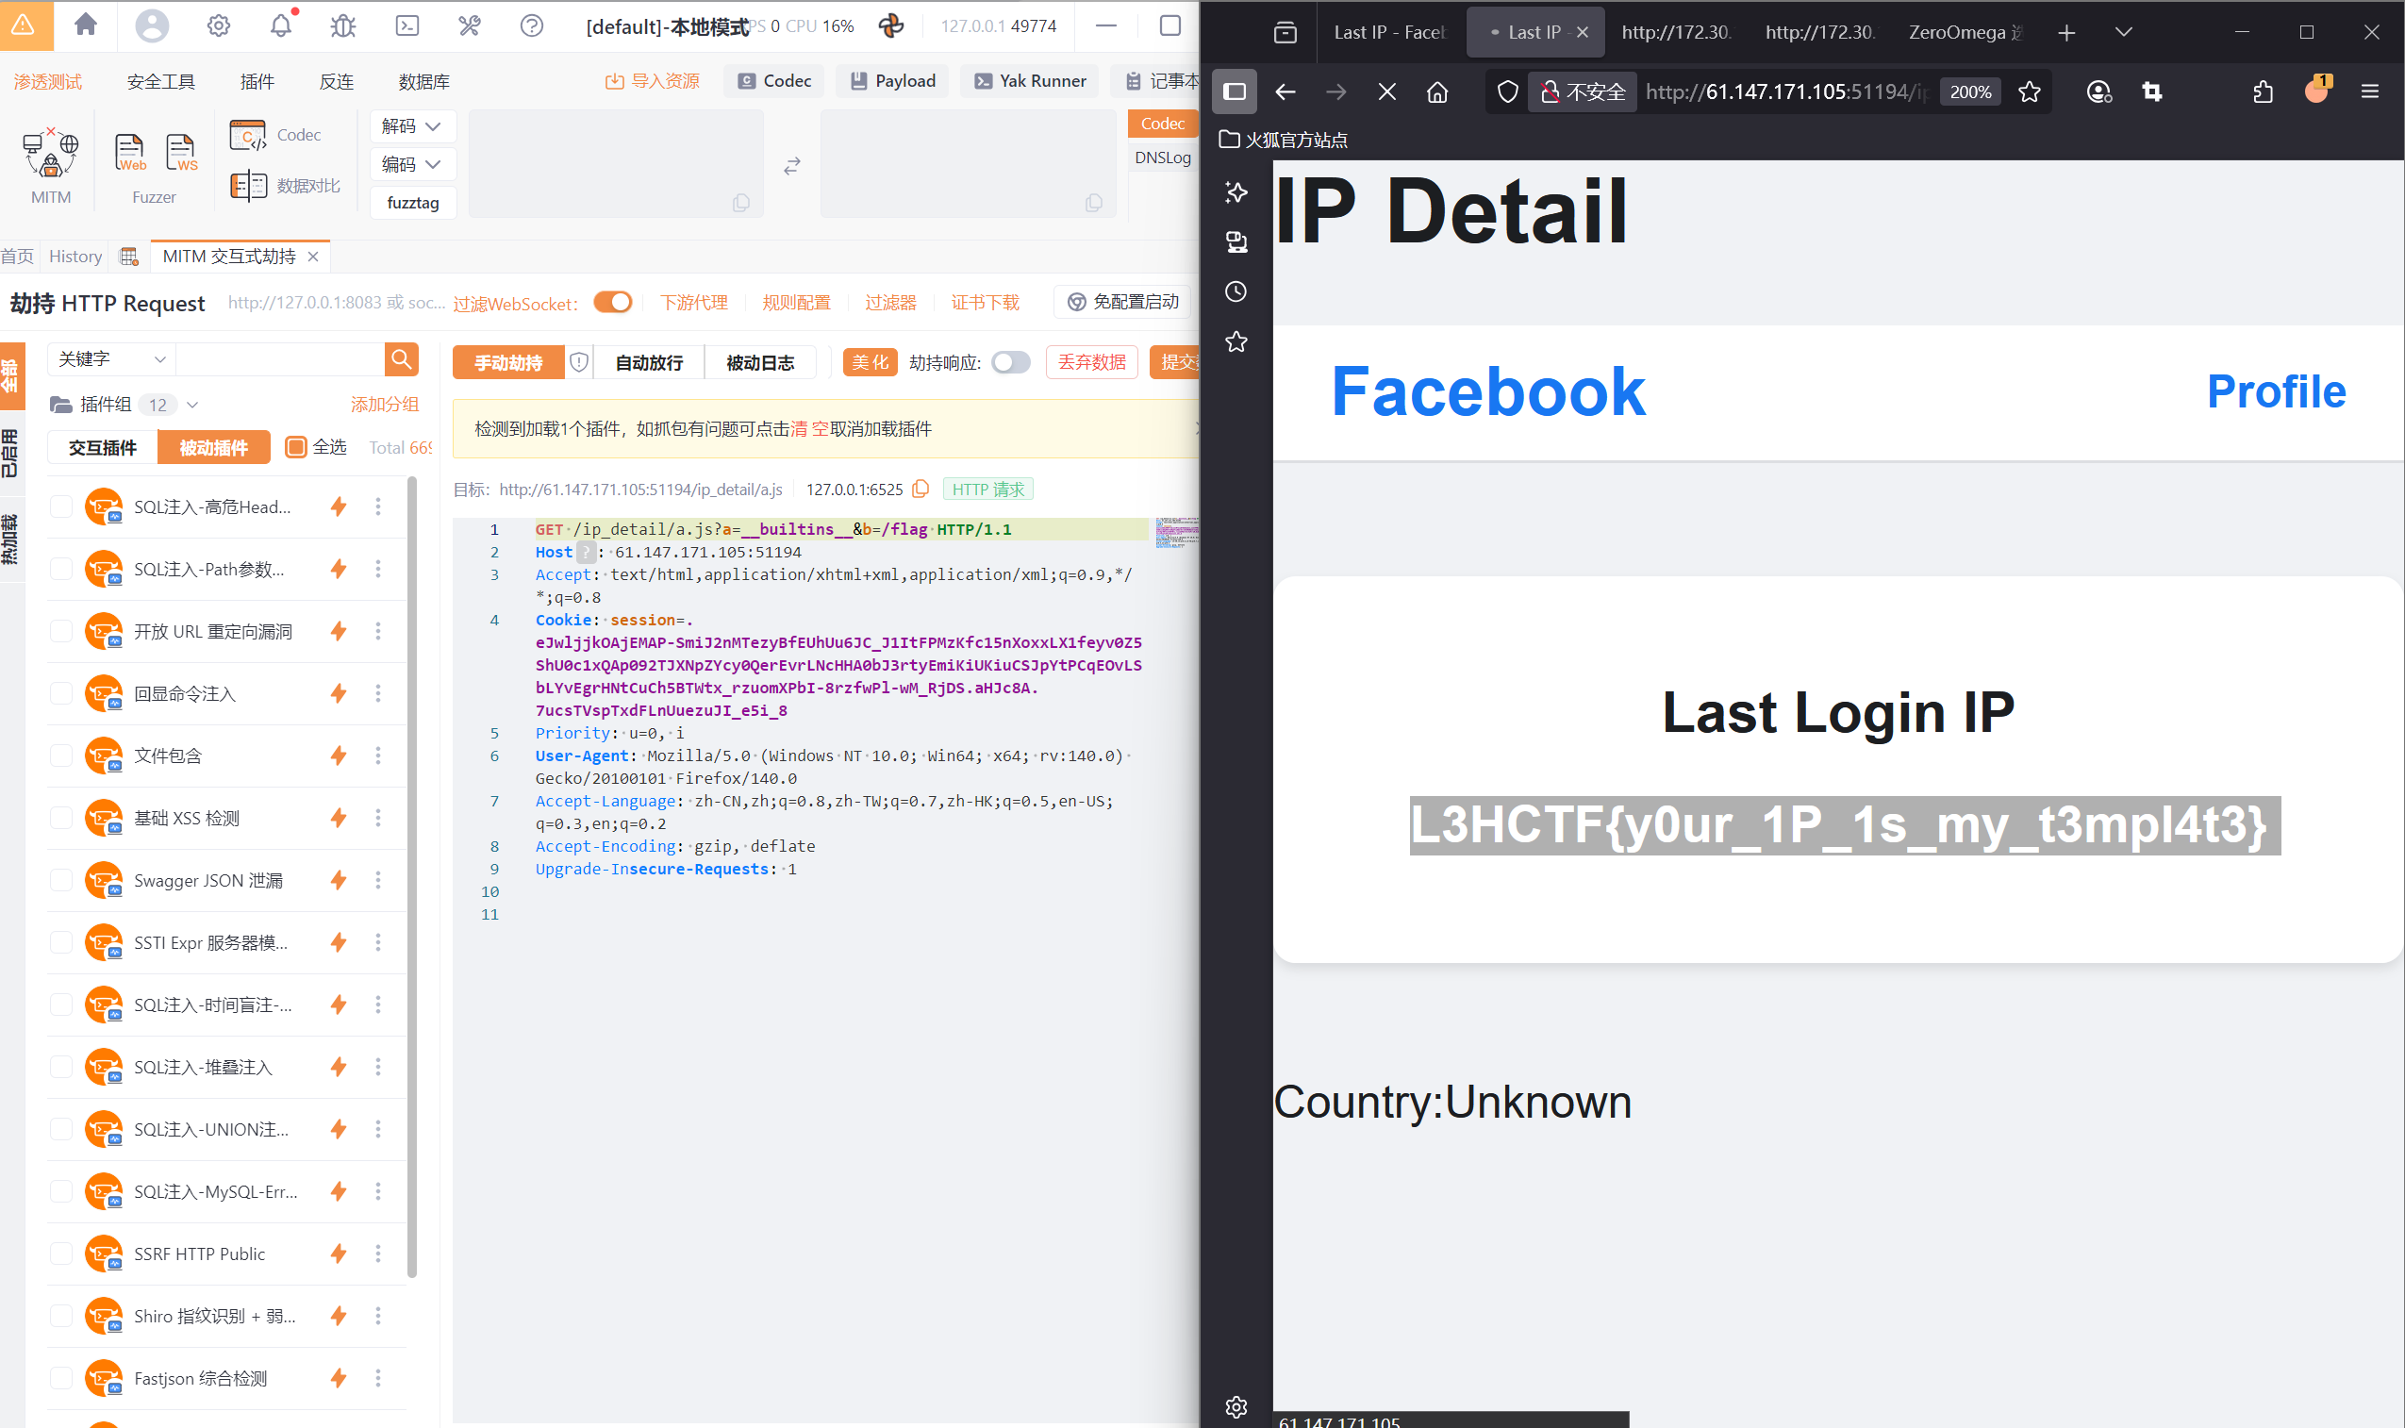Toggle the 过滤WebSocket switch off
The image size is (2405, 1428).
point(613,302)
